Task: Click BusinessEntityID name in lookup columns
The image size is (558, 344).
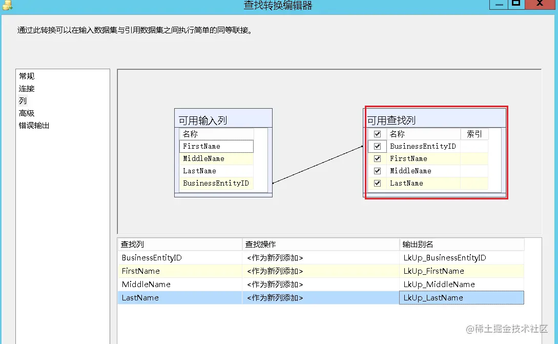Action: click(x=423, y=146)
